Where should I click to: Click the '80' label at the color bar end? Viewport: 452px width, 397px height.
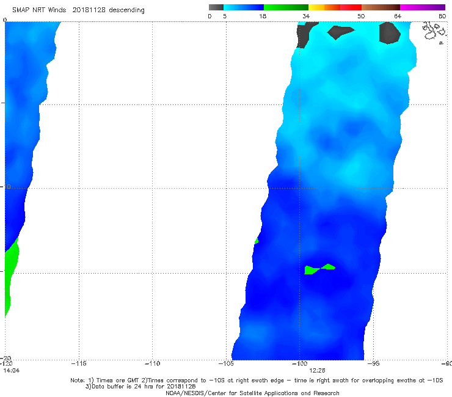(442, 16)
